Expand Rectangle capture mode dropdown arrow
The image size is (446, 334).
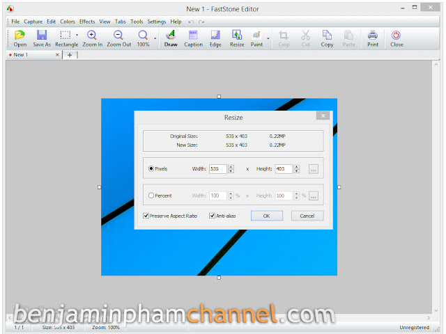click(x=77, y=35)
